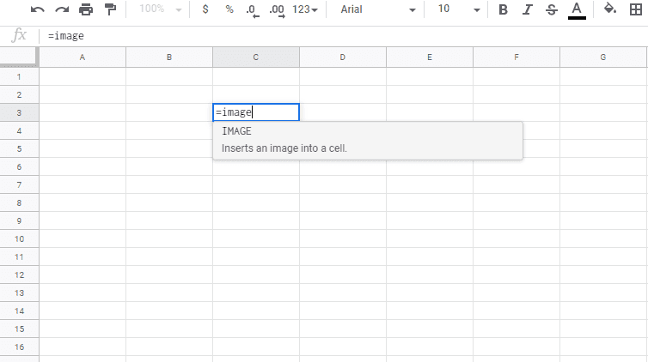Select row 16 header
The image size is (648, 362).
tap(19, 347)
